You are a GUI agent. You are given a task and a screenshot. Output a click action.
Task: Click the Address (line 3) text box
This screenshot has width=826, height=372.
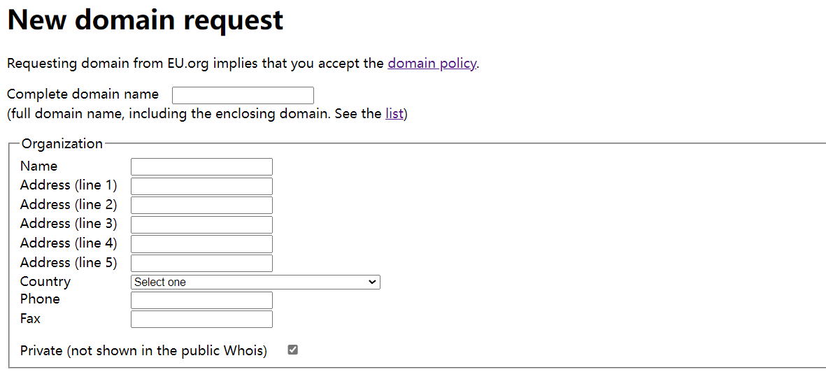tap(201, 224)
